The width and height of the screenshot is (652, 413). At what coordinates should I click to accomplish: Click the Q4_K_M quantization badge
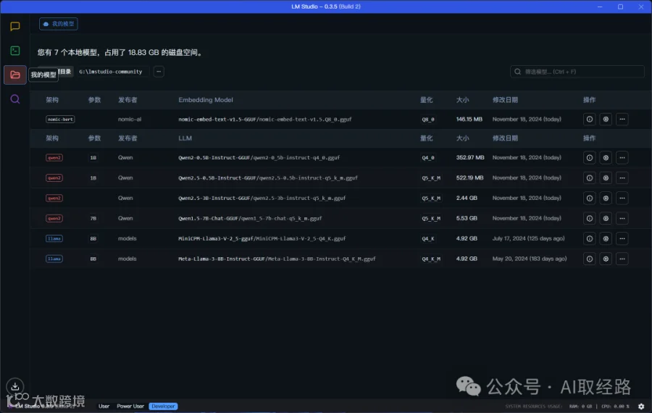pyautogui.click(x=431, y=259)
